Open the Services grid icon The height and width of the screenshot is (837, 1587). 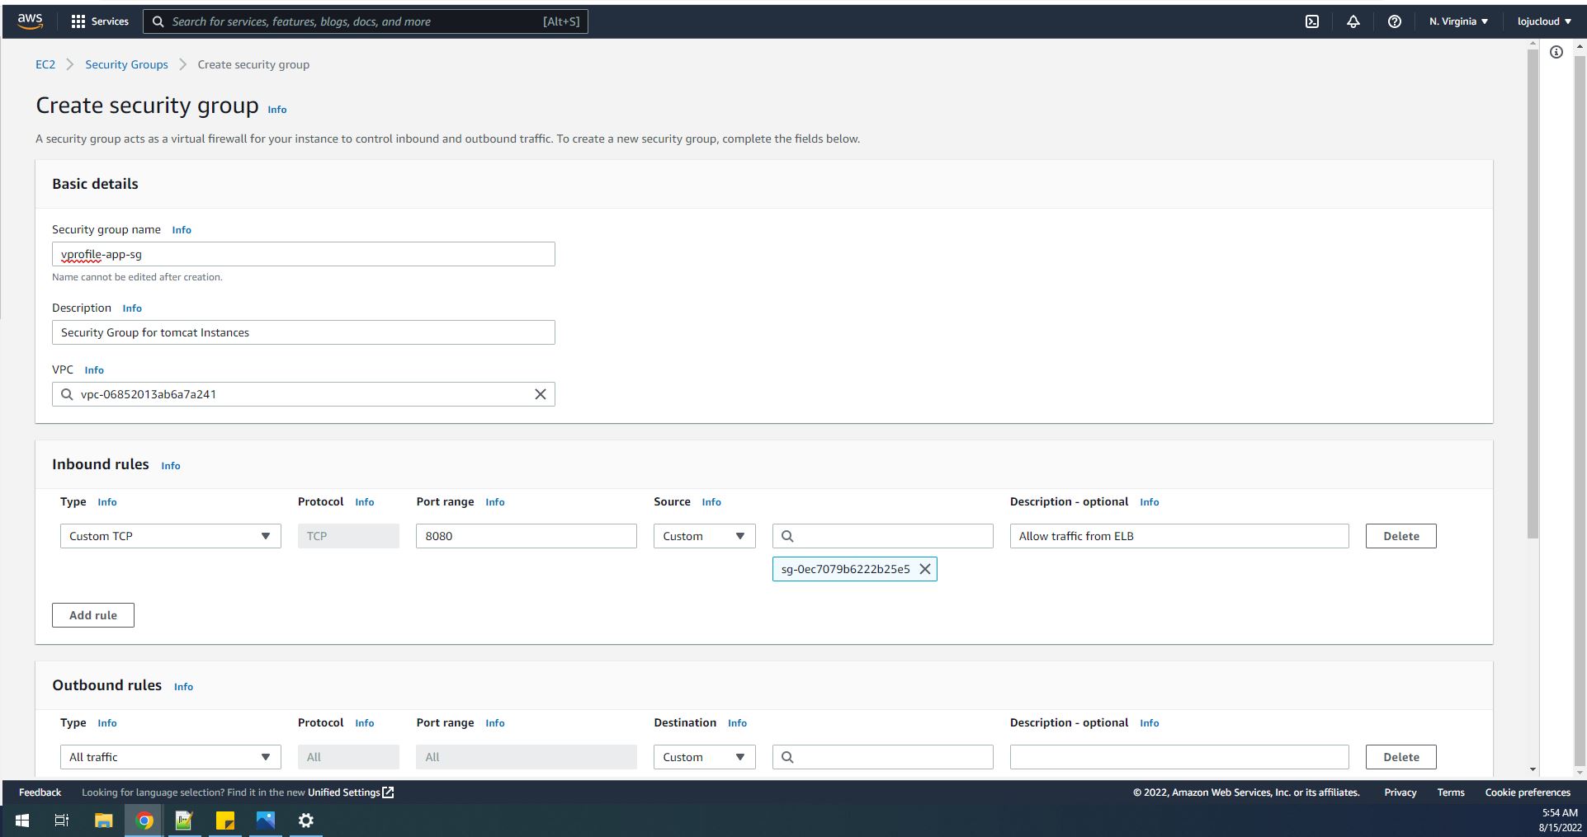pos(77,21)
